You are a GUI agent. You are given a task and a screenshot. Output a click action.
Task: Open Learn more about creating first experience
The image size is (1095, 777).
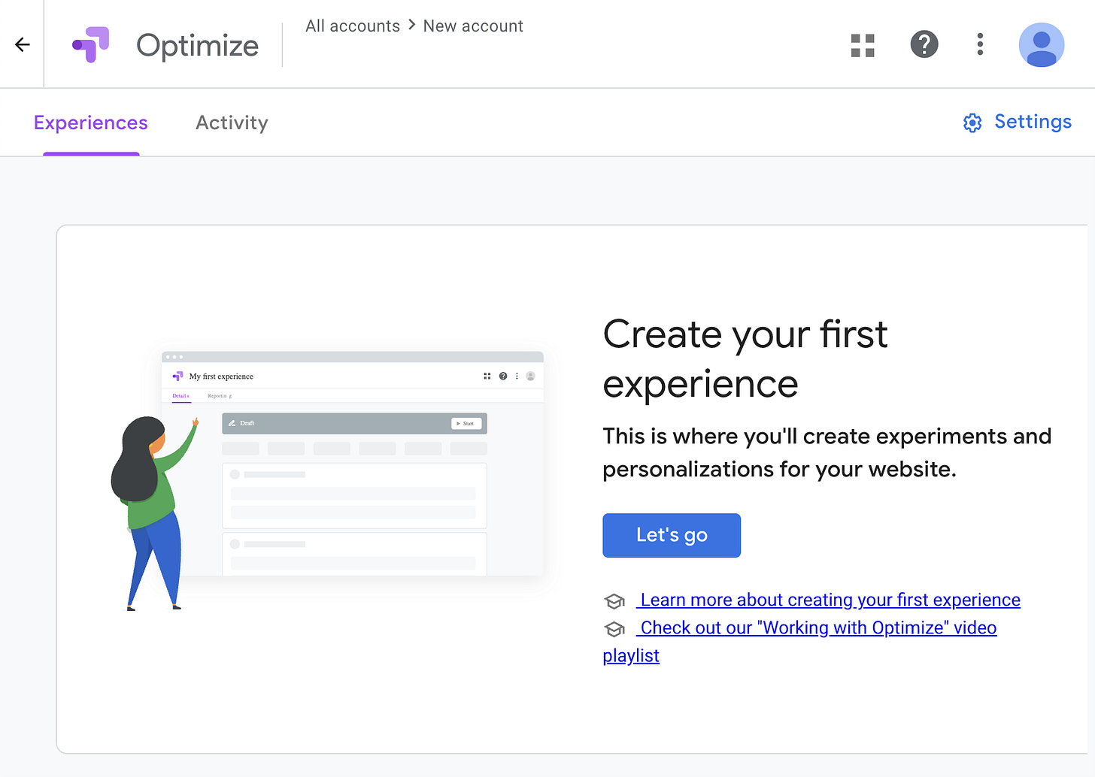[828, 600]
